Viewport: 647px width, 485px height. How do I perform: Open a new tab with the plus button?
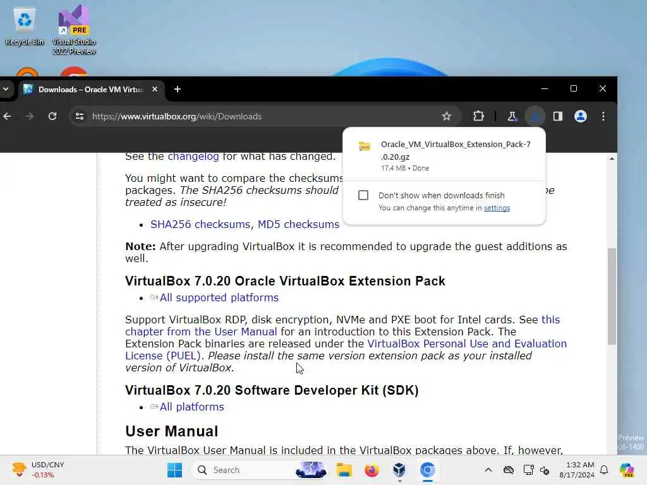click(x=178, y=89)
